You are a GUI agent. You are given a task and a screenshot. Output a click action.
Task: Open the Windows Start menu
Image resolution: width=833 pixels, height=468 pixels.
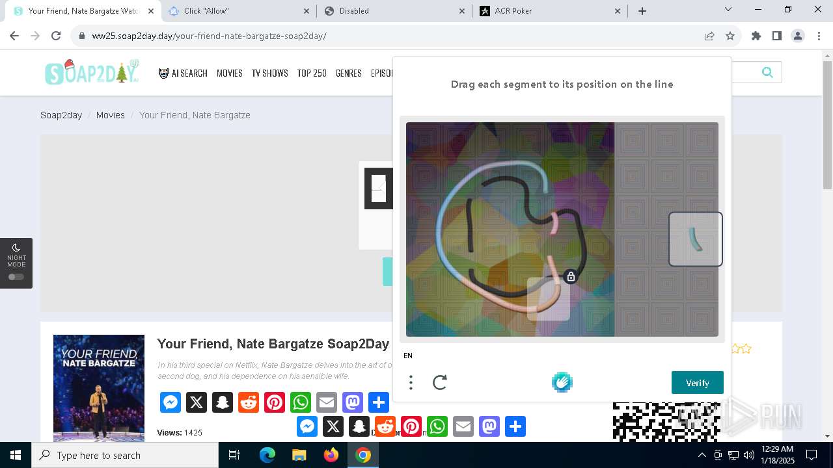tap(16, 455)
